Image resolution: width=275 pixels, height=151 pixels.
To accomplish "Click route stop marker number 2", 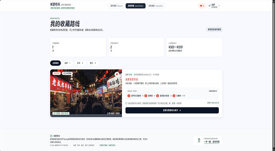I will 146,96.
